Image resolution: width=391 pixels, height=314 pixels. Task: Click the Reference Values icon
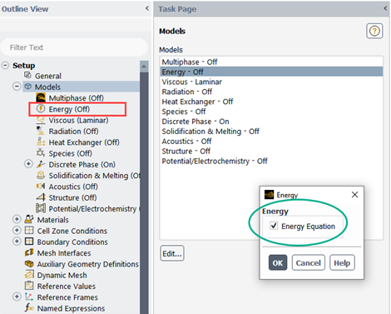(x=29, y=286)
